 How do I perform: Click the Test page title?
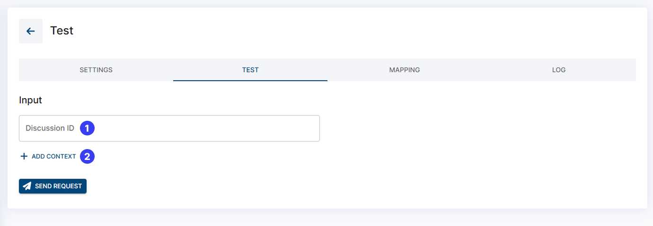pos(62,31)
